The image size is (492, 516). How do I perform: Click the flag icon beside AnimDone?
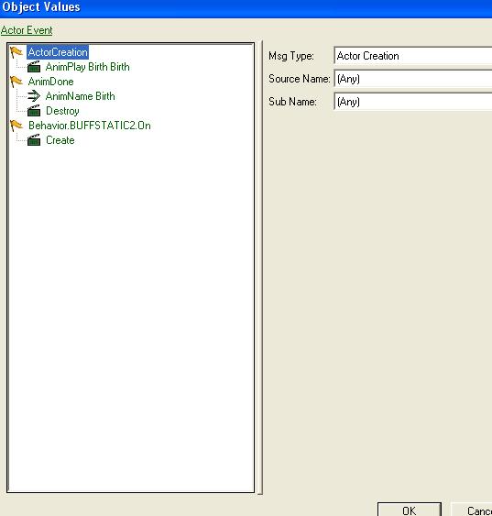16,82
